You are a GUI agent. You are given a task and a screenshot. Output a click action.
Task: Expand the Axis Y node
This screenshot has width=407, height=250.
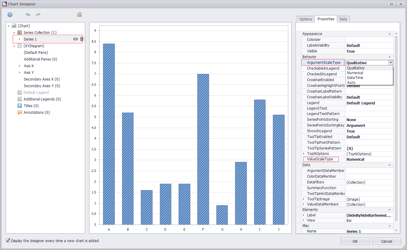coord(20,72)
